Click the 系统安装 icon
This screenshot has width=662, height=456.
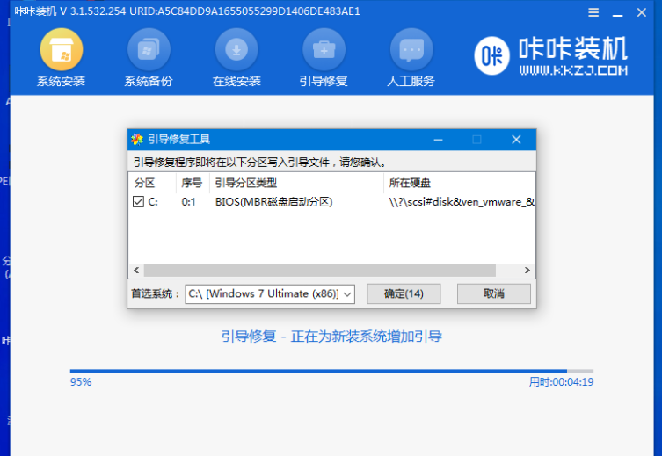click(61, 50)
